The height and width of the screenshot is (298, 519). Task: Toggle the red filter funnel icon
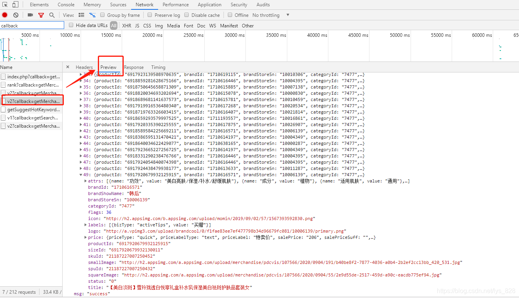41,15
